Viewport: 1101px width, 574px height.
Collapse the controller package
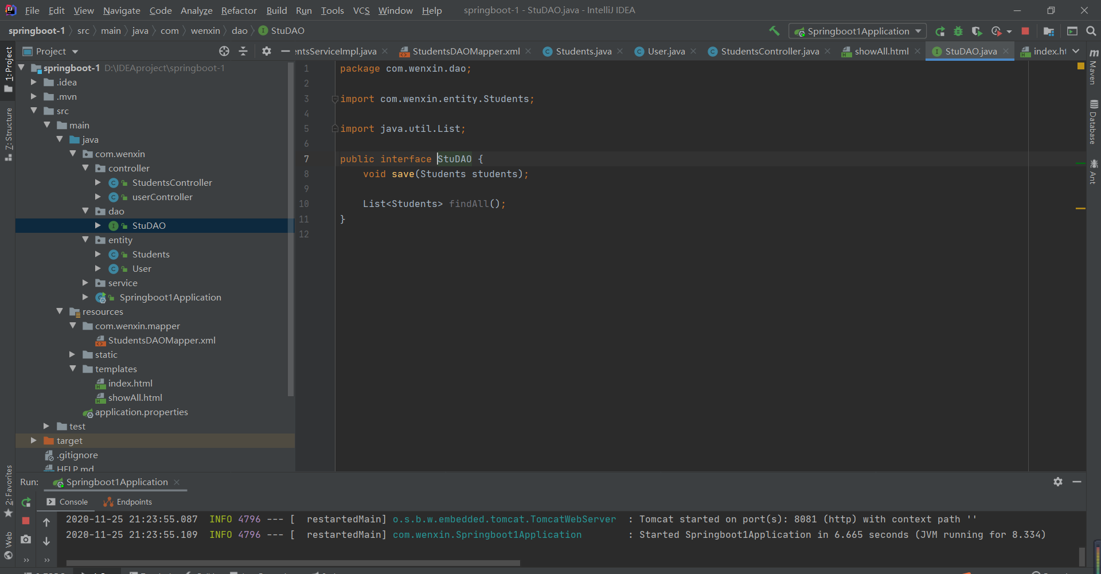(x=85, y=168)
